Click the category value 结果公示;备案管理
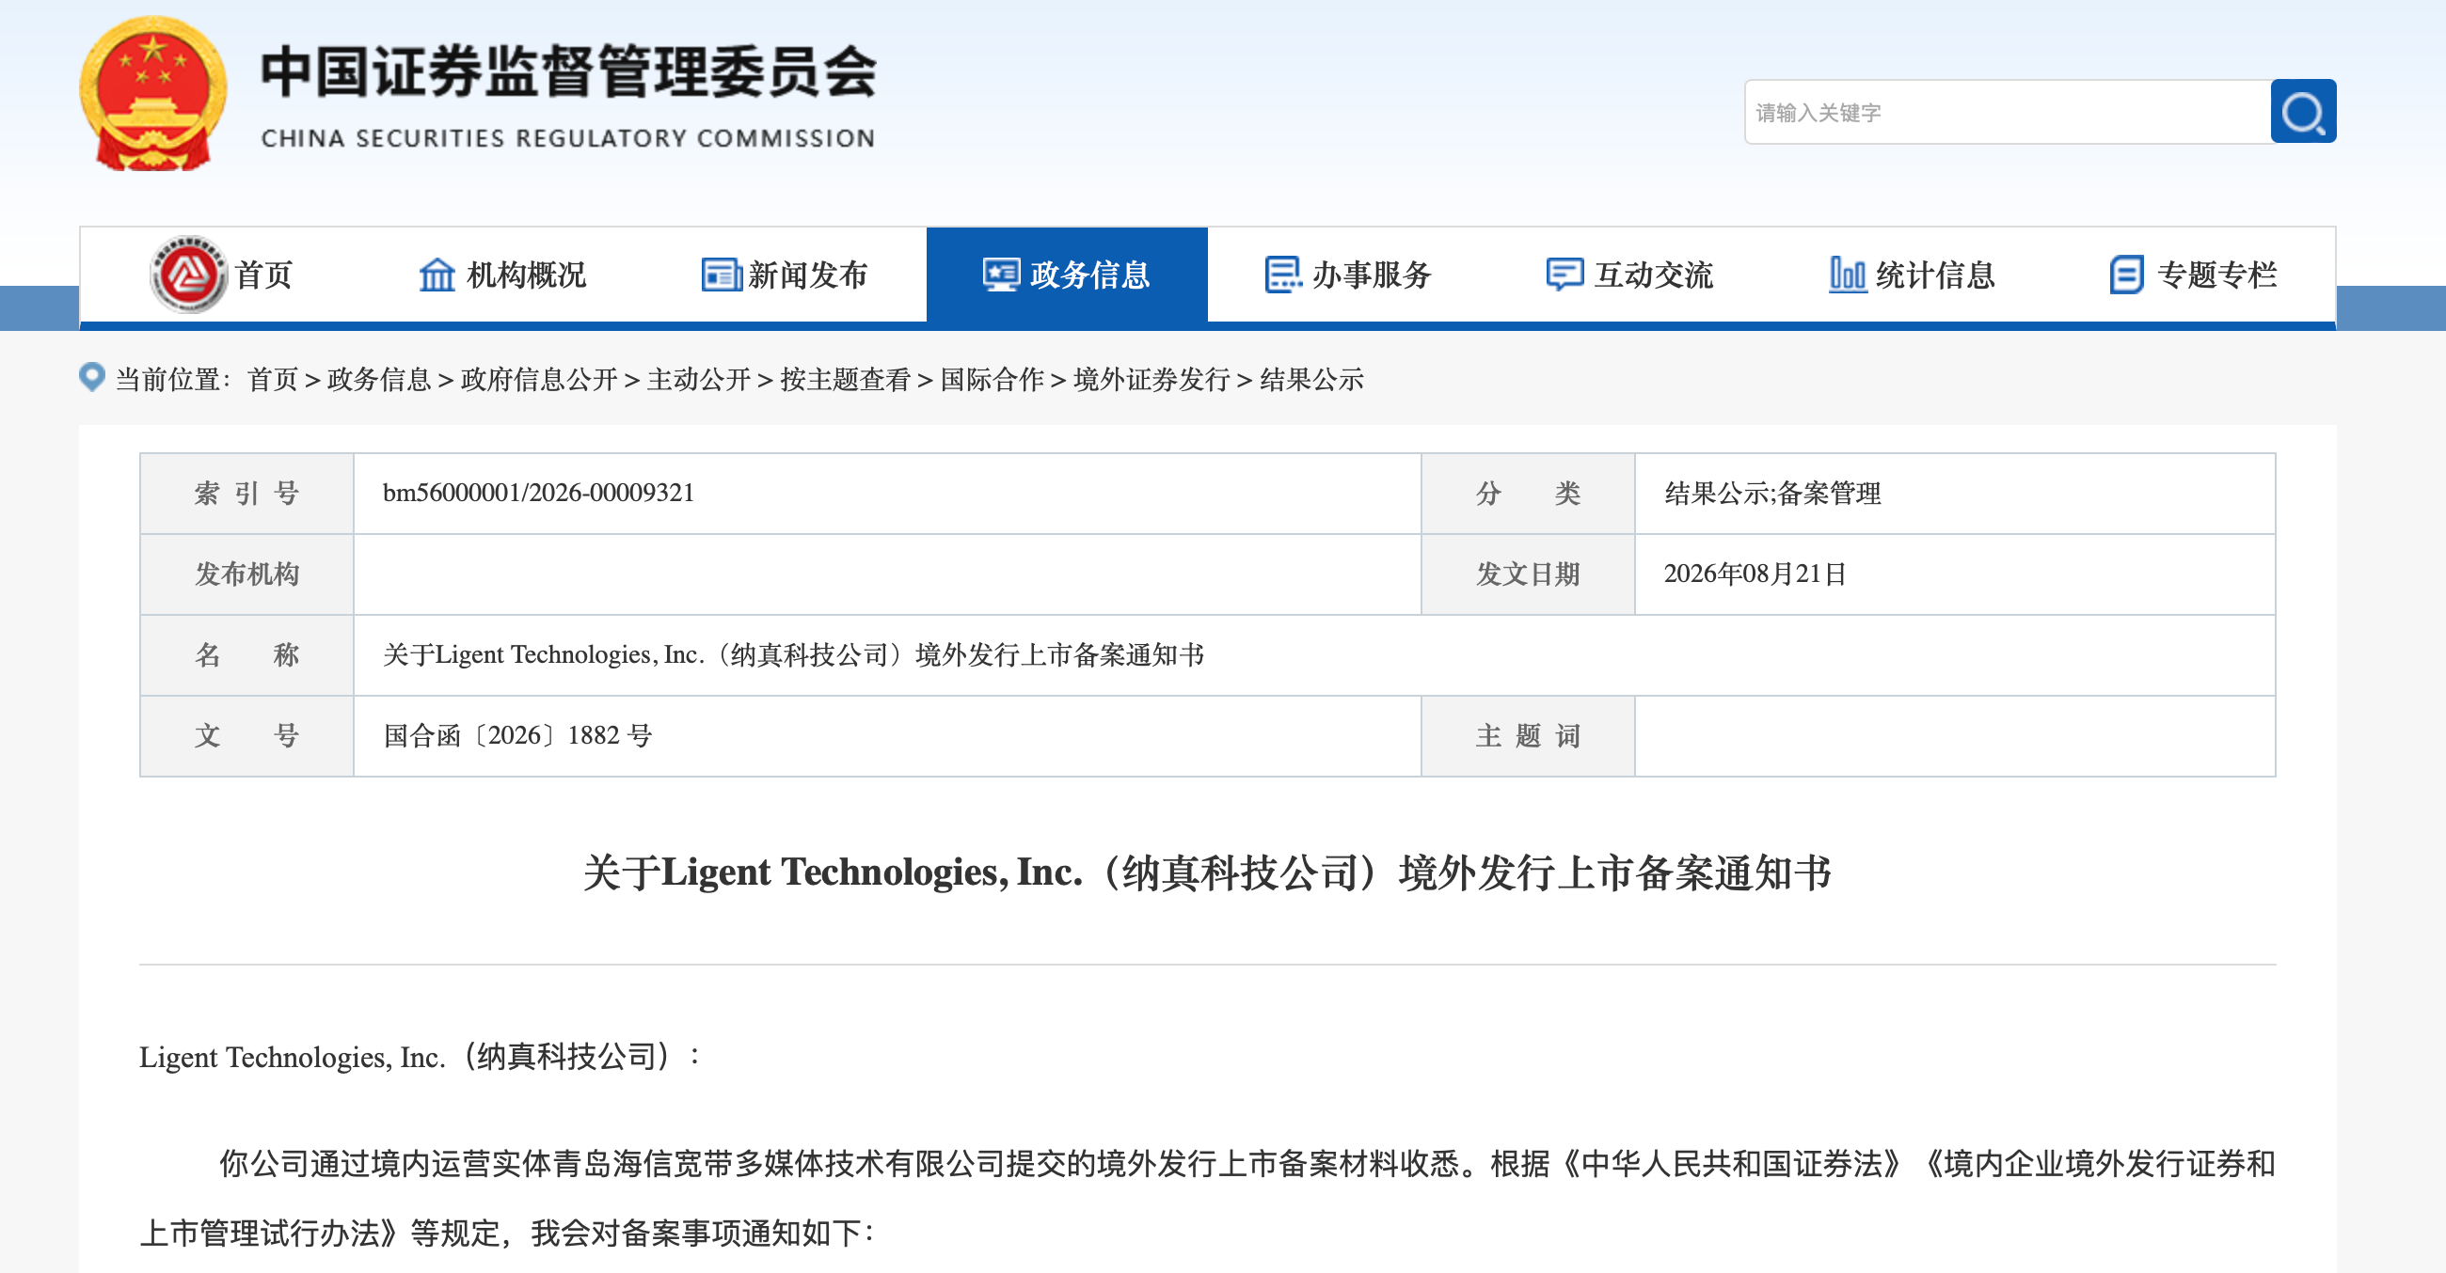The width and height of the screenshot is (2446, 1273). 1771,494
